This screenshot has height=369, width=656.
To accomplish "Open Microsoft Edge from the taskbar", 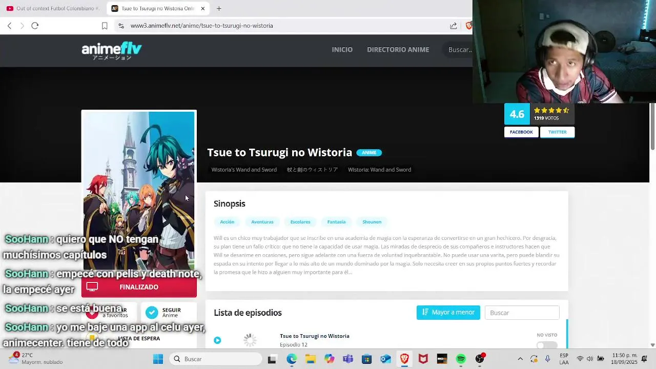I will coord(291,359).
